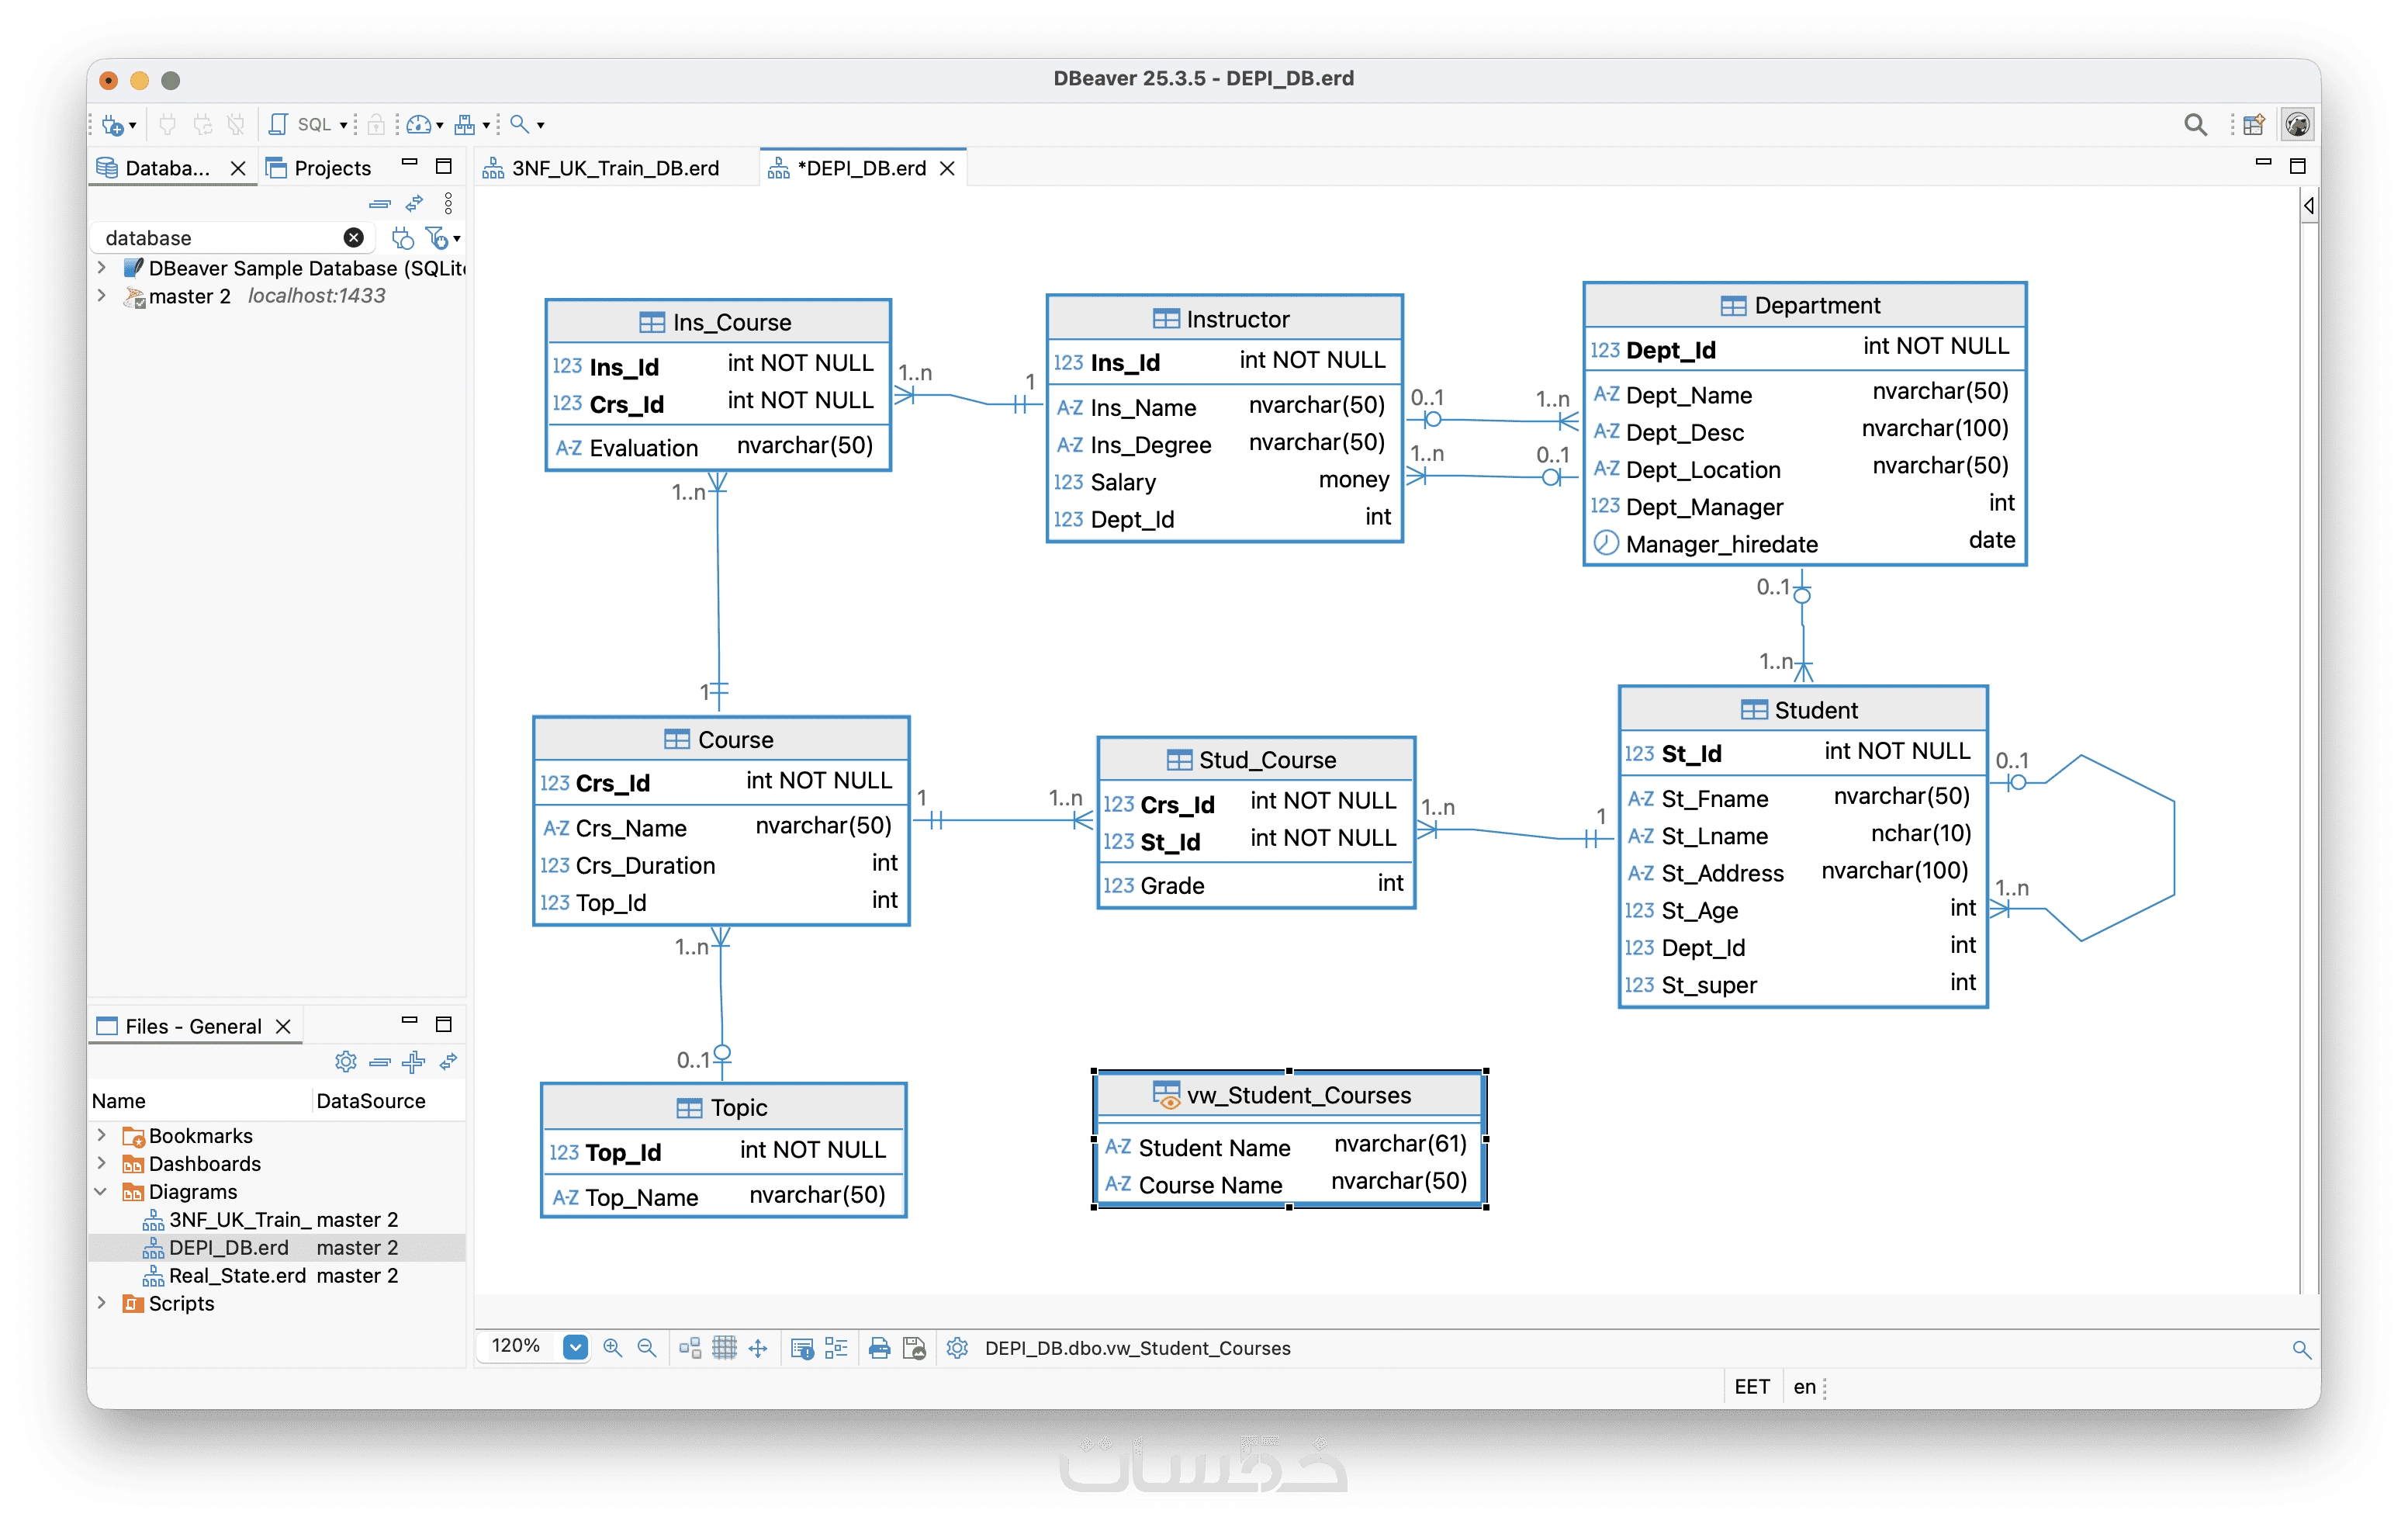Open the 120% zoom level dropdown

click(575, 1347)
